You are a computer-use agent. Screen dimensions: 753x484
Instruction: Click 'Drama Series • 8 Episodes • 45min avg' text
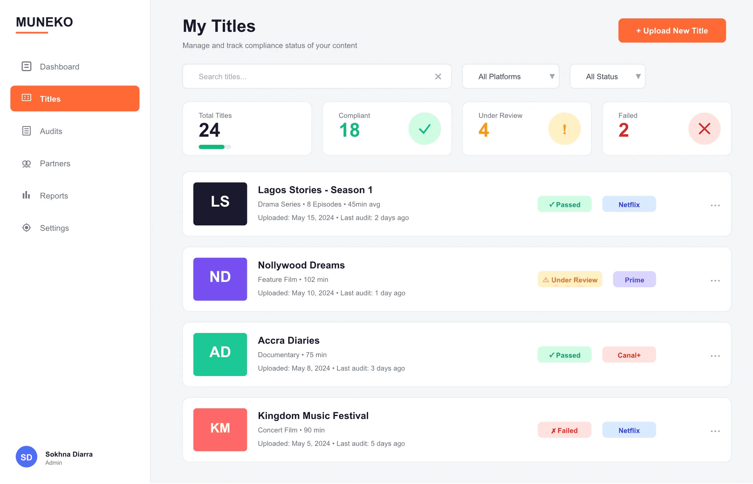tap(319, 204)
